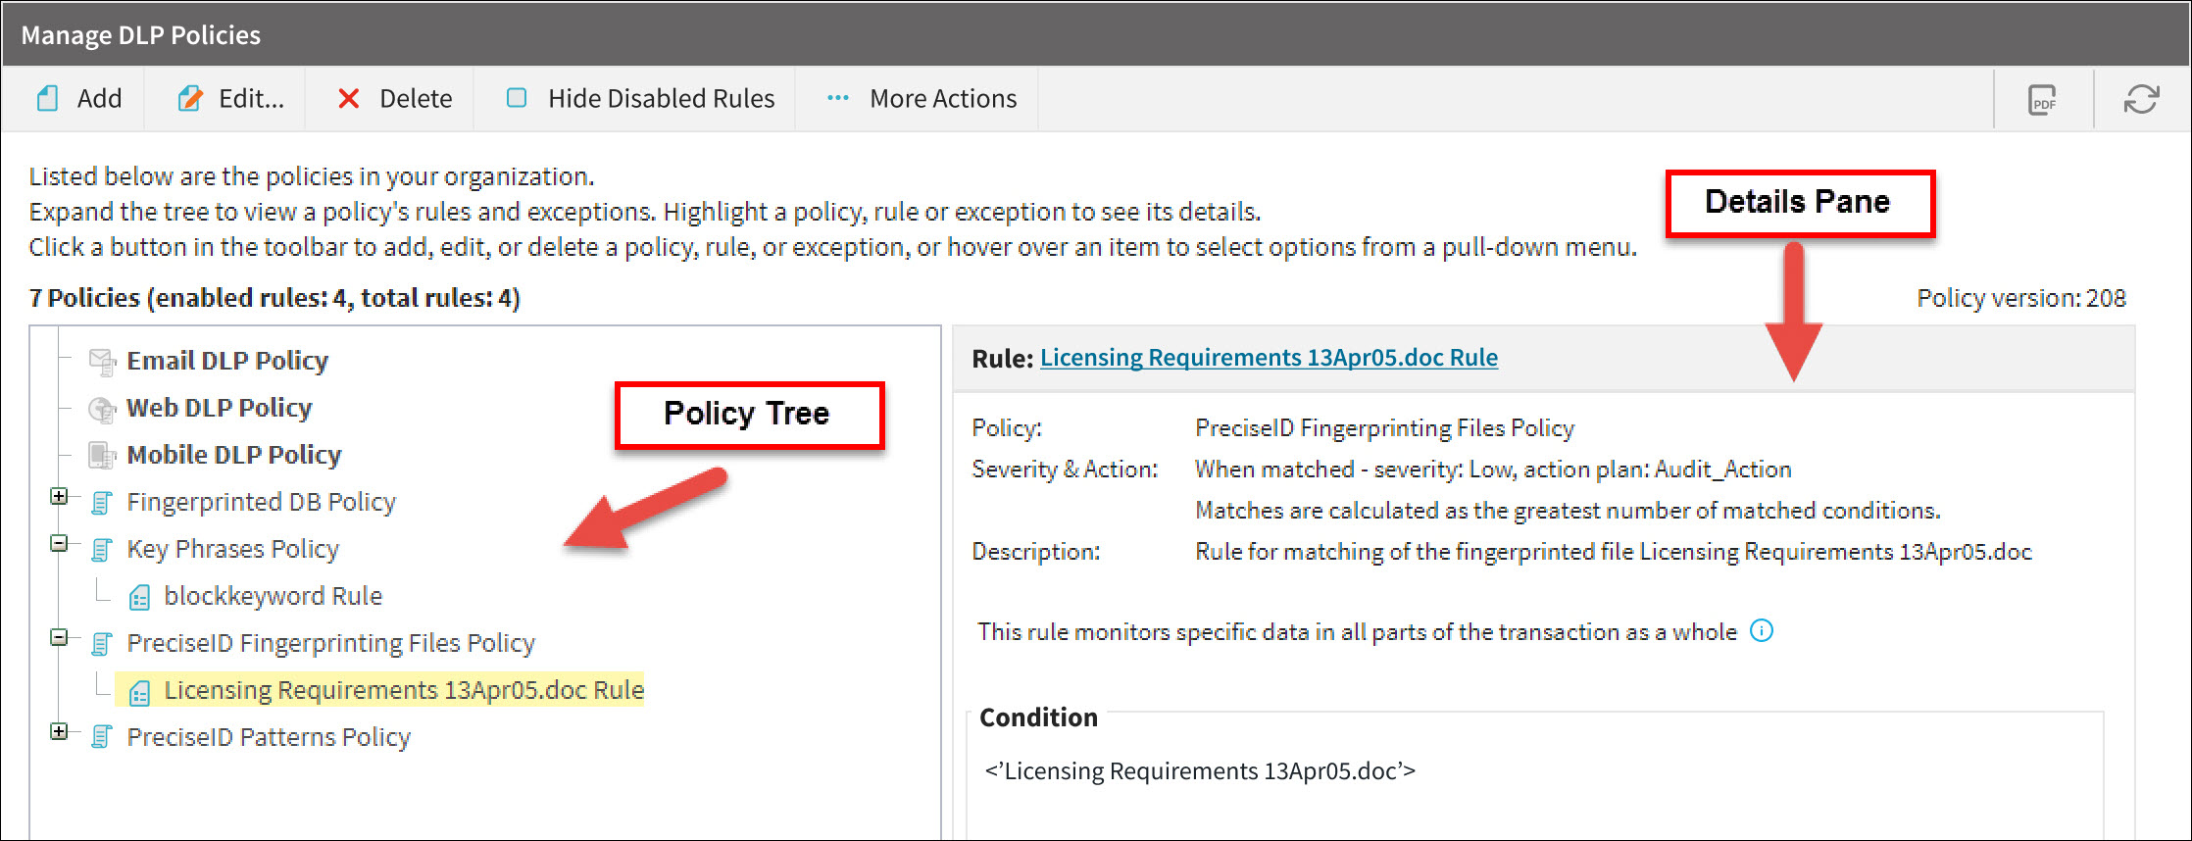The height and width of the screenshot is (841, 2192).
Task: Click the red Delete X icon
Action: pos(348,99)
